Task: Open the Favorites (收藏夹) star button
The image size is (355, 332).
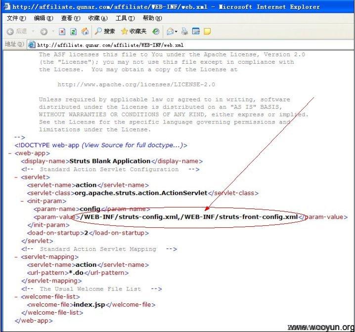Action: pos(133,31)
